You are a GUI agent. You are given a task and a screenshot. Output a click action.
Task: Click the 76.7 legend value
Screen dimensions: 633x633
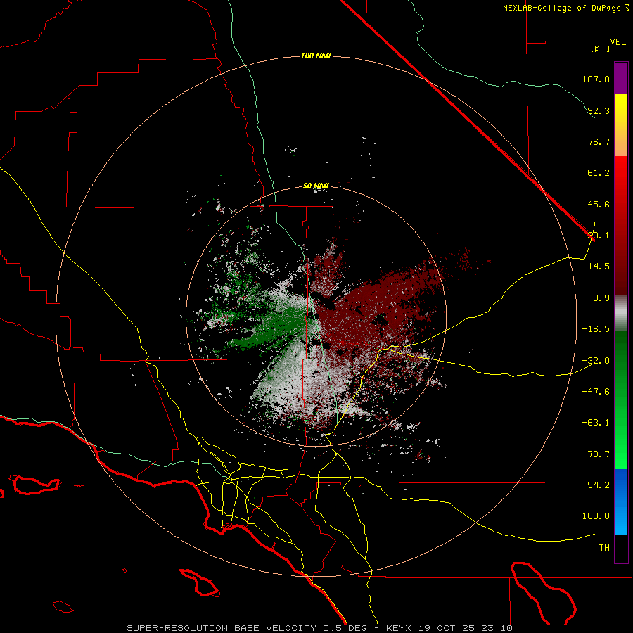[599, 141]
